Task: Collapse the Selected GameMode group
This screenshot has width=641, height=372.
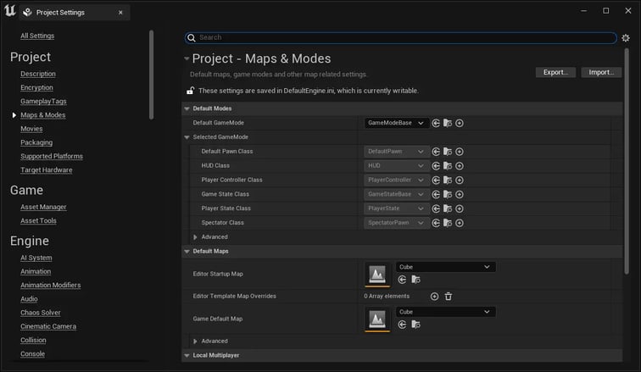Action: 187,137
